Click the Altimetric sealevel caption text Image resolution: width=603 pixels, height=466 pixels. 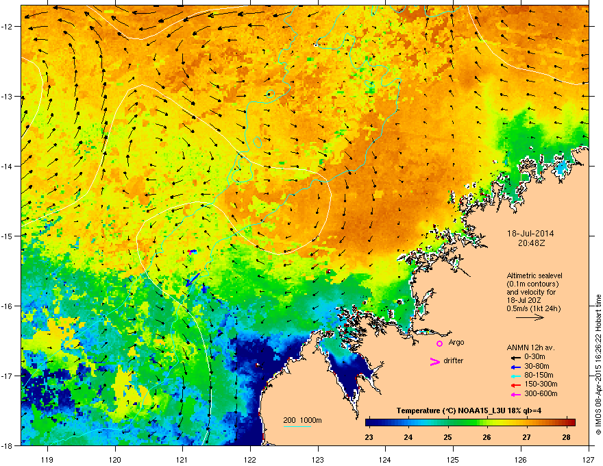point(534,275)
